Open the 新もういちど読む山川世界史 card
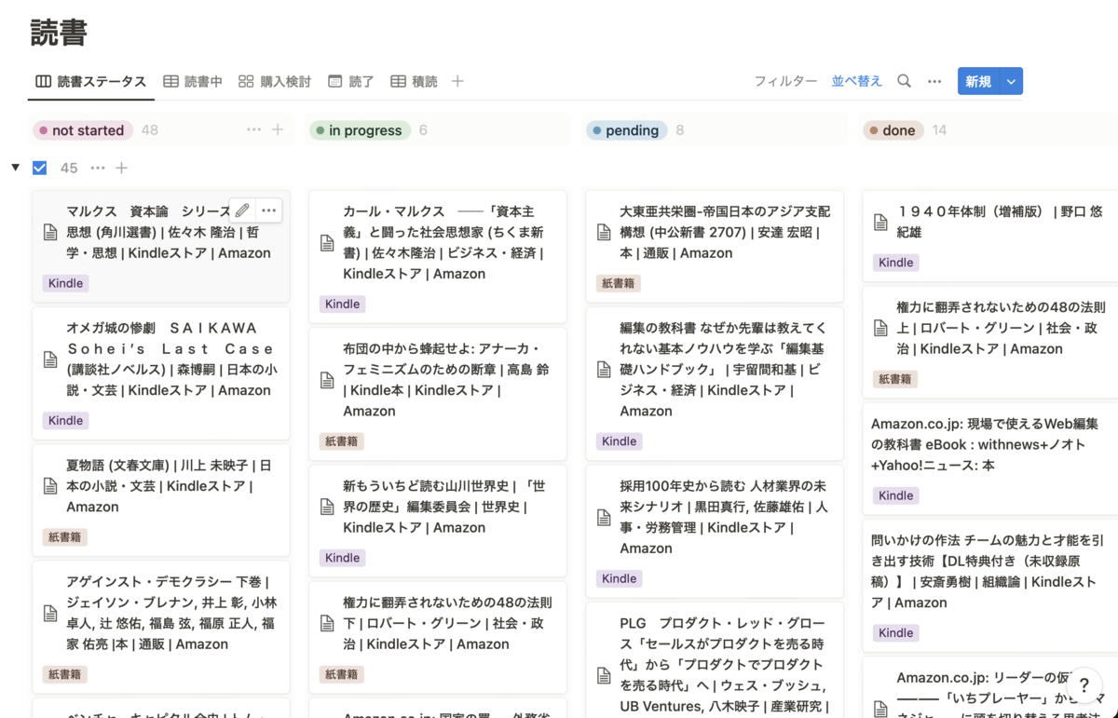This screenshot has width=1118, height=718. click(438, 521)
